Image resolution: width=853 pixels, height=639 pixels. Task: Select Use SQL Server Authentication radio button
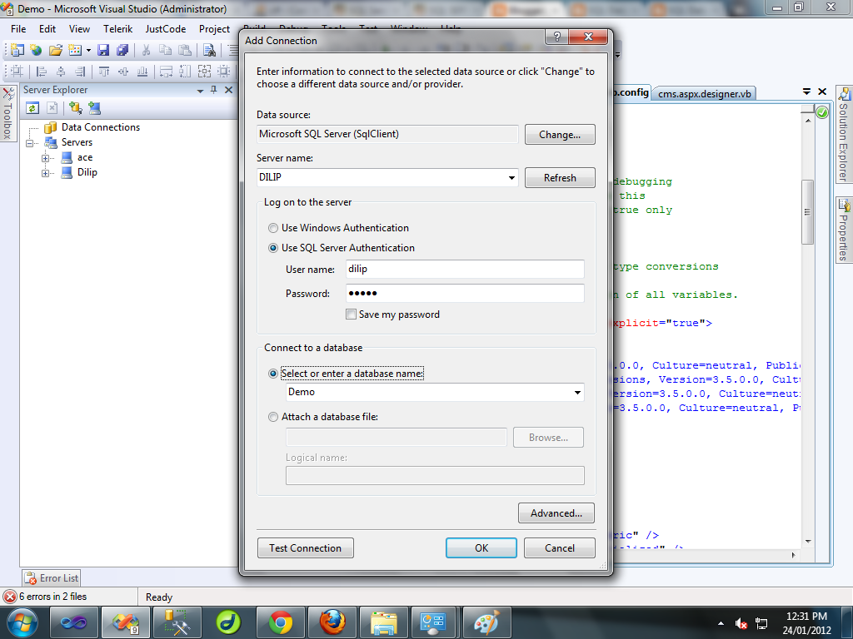point(273,248)
